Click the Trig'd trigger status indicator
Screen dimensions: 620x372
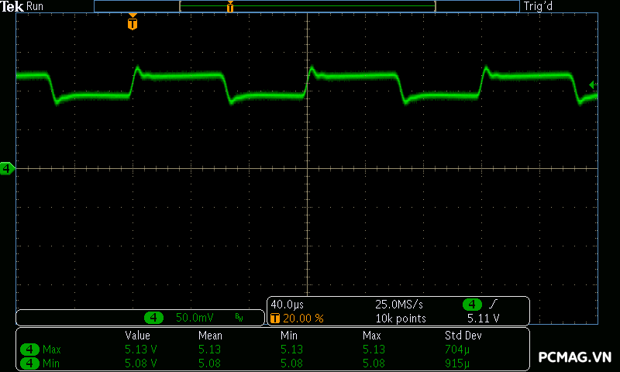tap(541, 6)
